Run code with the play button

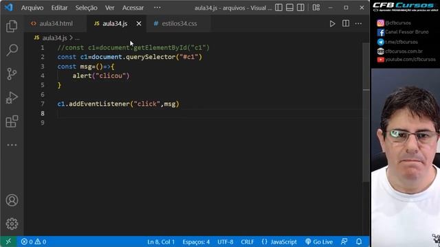[332, 24]
